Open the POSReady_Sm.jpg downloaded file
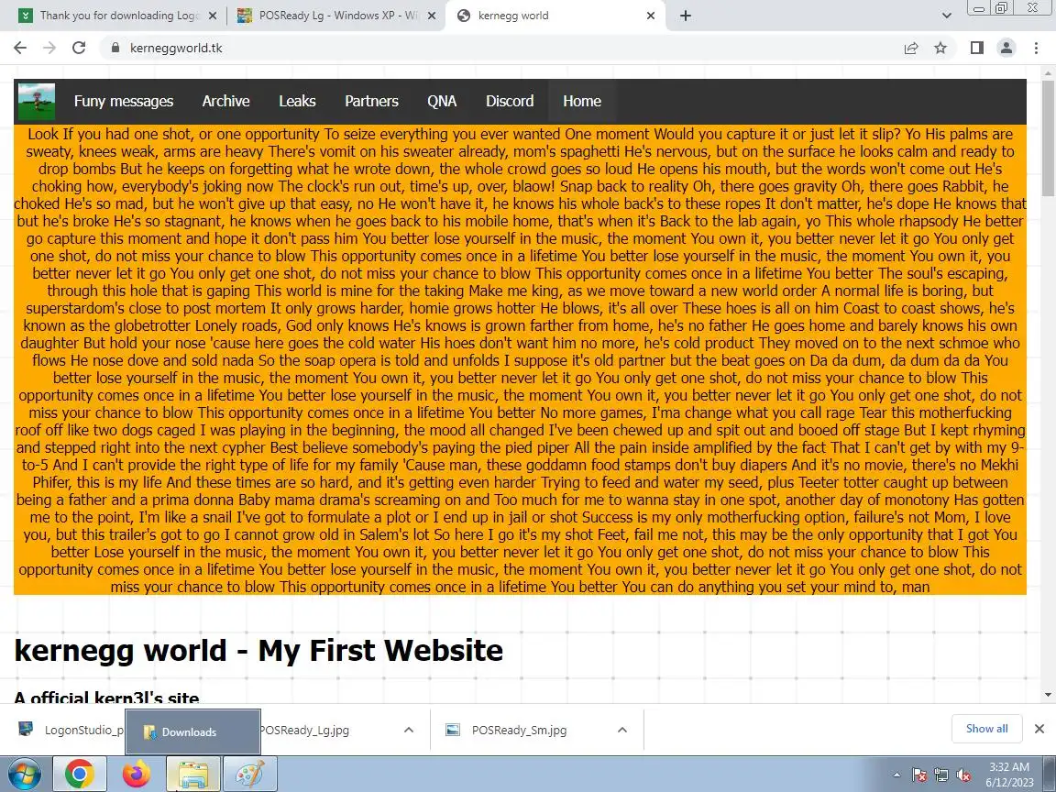 coord(519,730)
